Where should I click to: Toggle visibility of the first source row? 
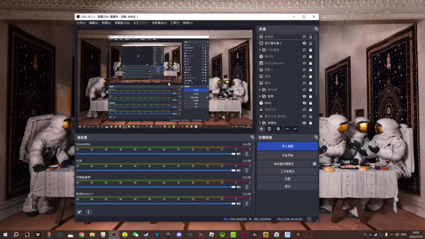click(304, 37)
